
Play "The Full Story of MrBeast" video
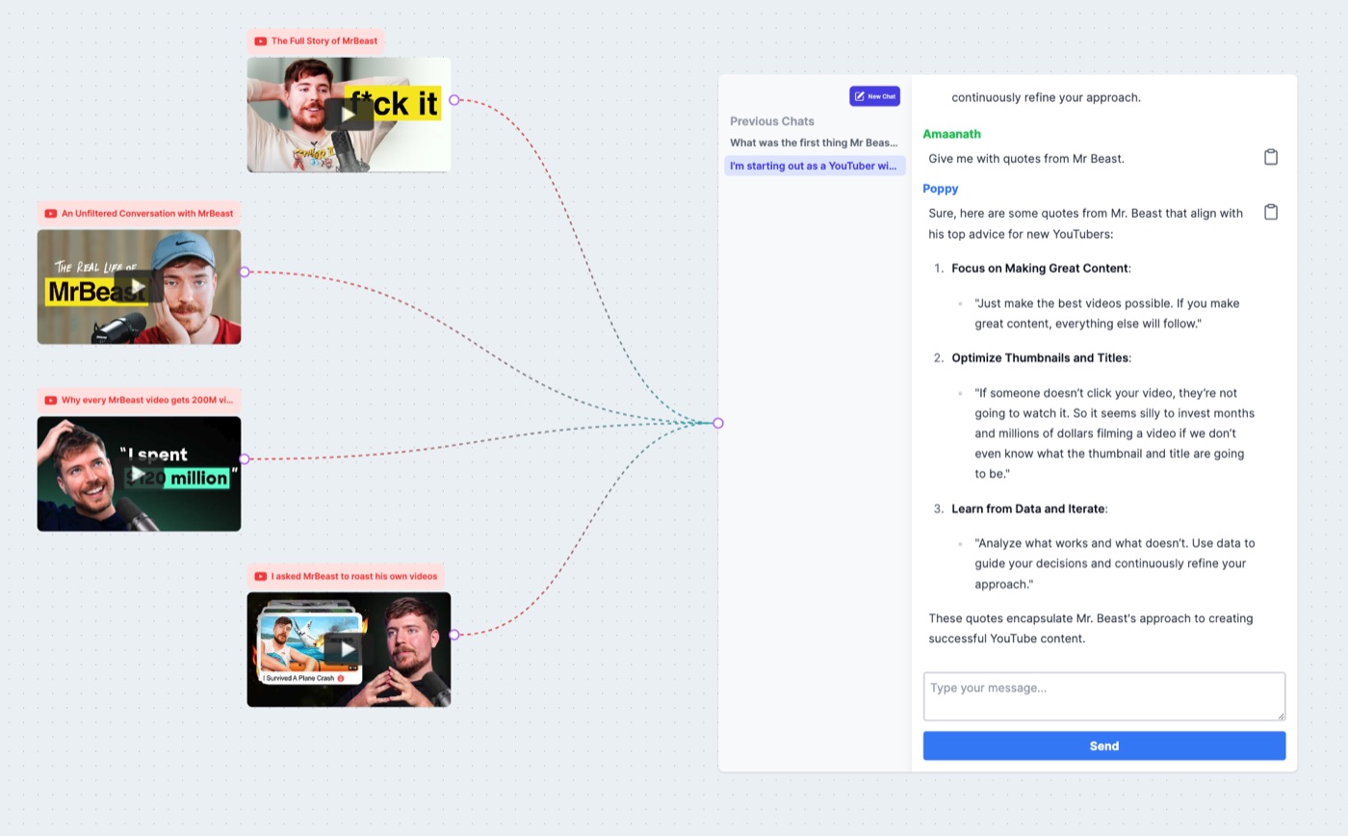tap(349, 115)
